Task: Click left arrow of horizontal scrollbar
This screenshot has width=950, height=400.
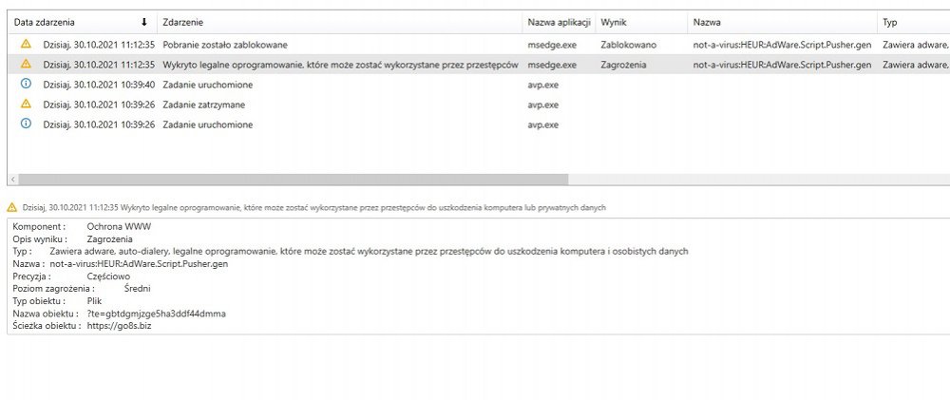Action: tap(12, 180)
